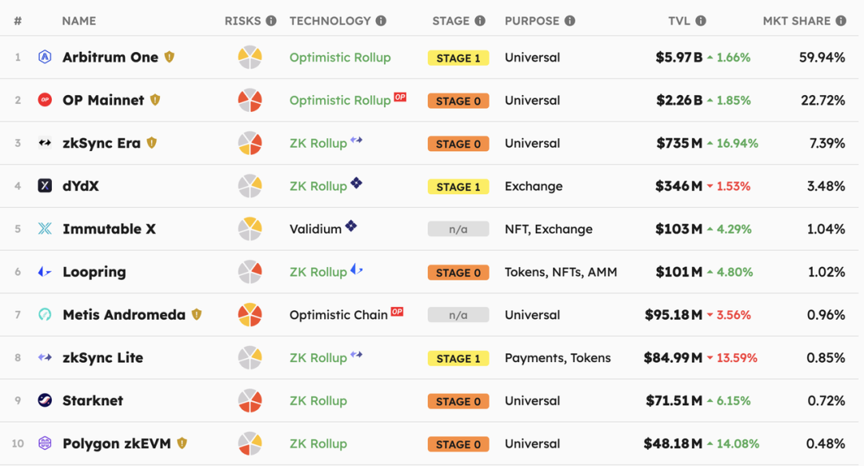Image resolution: width=864 pixels, height=466 pixels.
Task: Open the dYdX project link
Action: (x=81, y=186)
